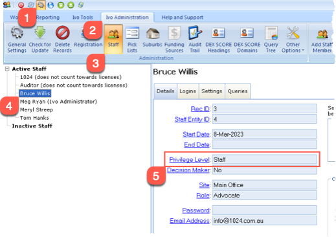The width and height of the screenshot is (336, 237).
Task: Select Meg Ryan (Ivo Administrator)
Action: (58, 102)
